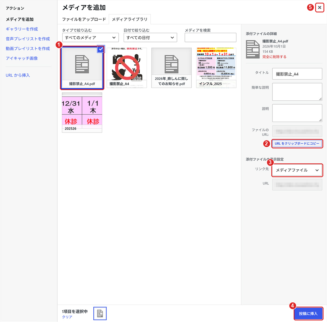Click the 簡単な説明 text area
Image resolution: width=327 pixels, height=322 pixels.
[297, 92]
